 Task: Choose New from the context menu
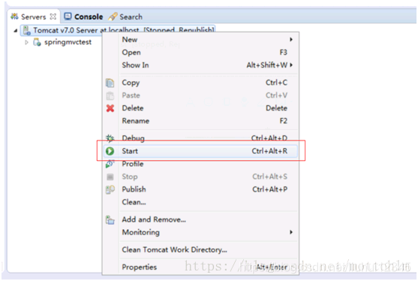click(200, 40)
